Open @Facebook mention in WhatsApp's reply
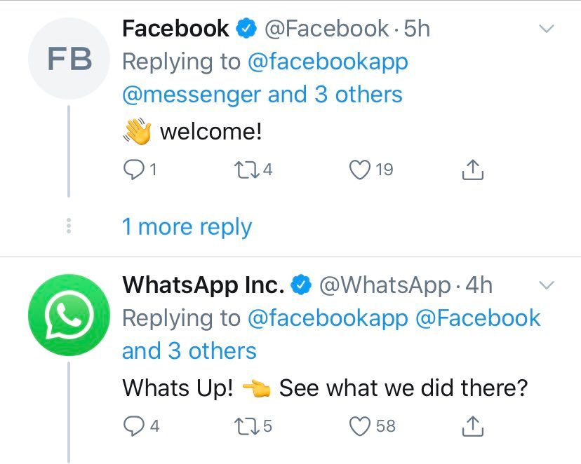The width and height of the screenshot is (581, 464). point(479,318)
